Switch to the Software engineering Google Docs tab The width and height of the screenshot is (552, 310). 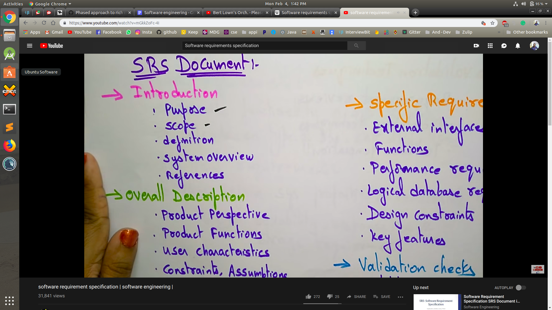[x=168, y=13]
